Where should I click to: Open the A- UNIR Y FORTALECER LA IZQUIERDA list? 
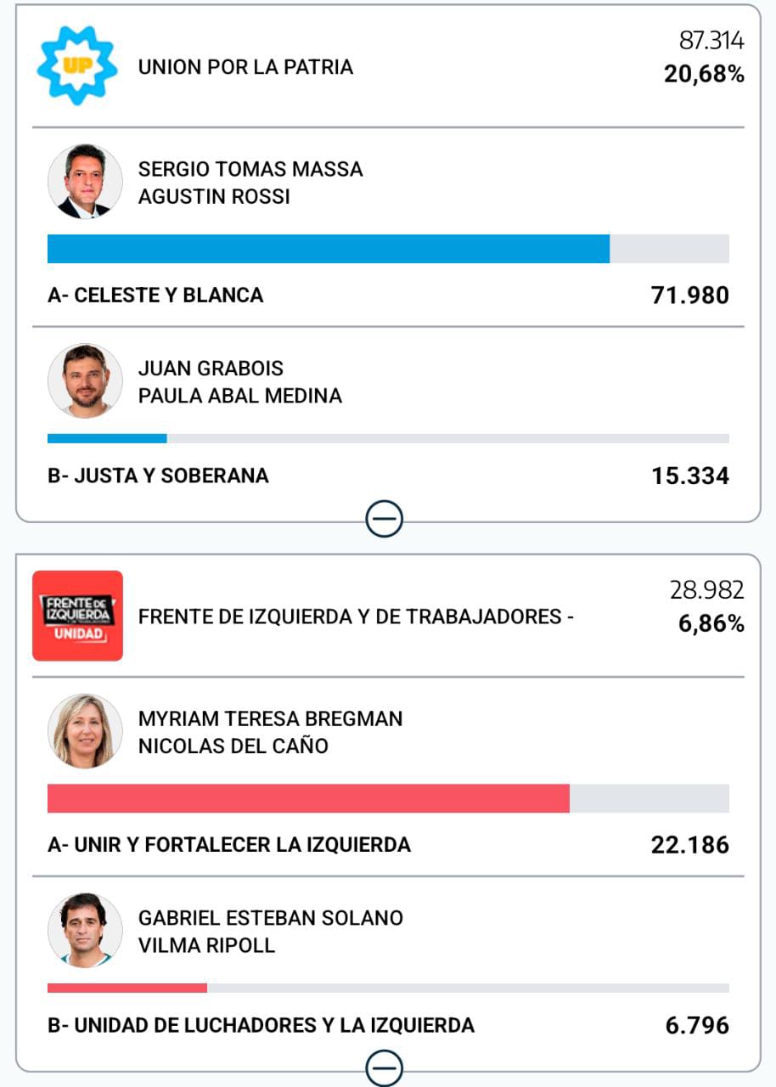coord(229,845)
